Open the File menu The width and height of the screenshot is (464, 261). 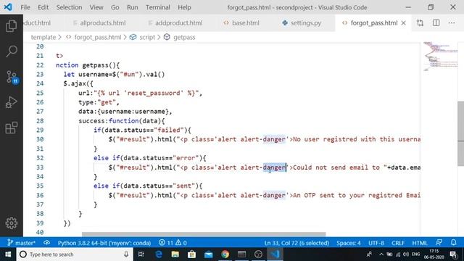pos(25,7)
